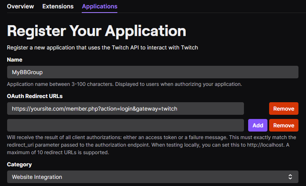The height and width of the screenshot is (186, 306).
Task: Click the 'Will receive the result' help text
Action: click(151, 145)
